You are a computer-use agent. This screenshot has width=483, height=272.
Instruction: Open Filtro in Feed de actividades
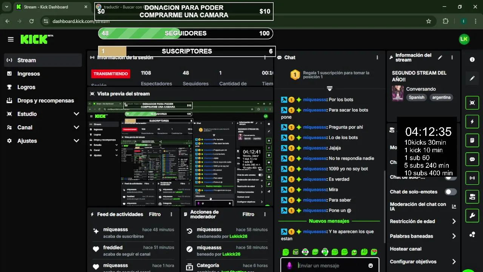(x=155, y=214)
